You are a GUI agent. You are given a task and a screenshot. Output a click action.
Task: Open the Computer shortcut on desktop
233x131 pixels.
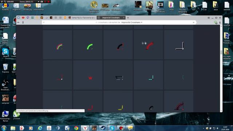tap(5, 116)
